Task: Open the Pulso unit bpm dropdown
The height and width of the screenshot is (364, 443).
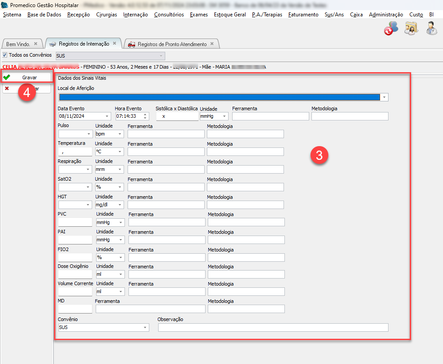Action: 120,134
